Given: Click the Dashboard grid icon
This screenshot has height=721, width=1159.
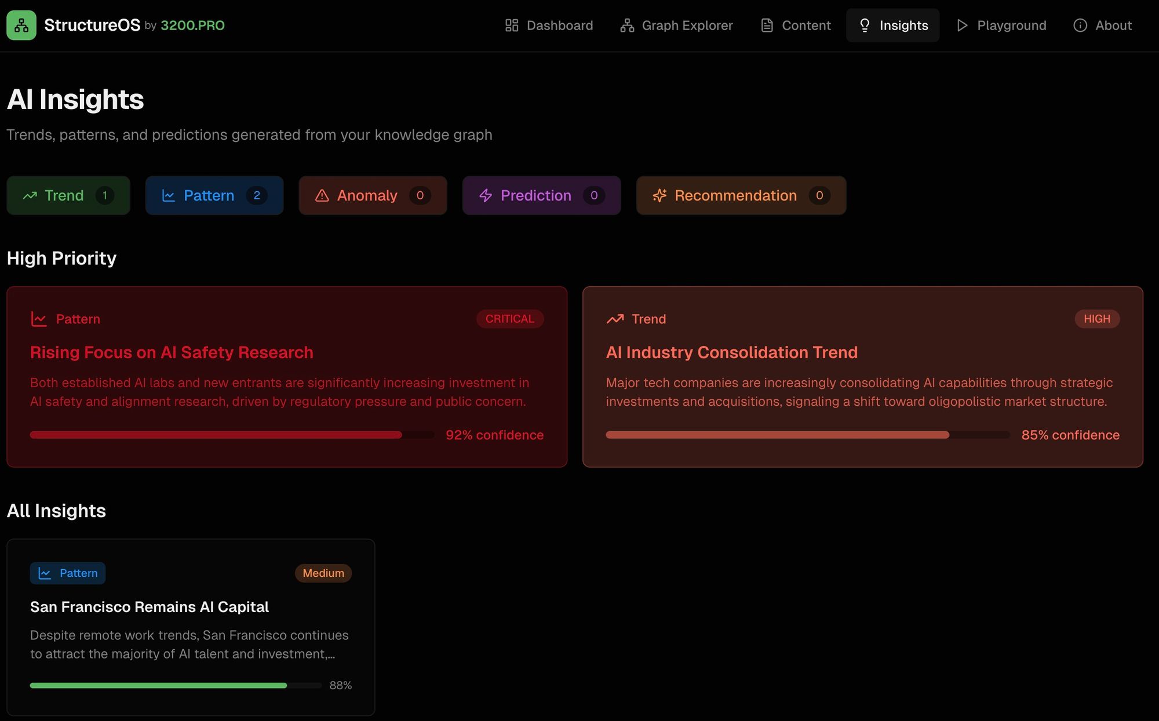Looking at the screenshot, I should coord(511,26).
